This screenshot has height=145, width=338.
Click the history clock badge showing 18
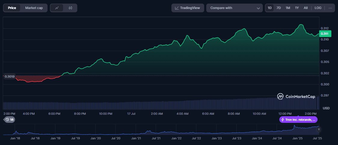click(x=9, y=120)
